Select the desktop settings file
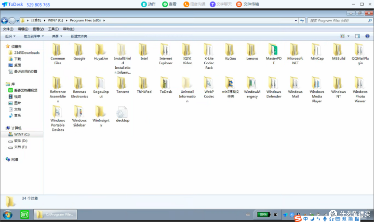 coord(122,114)
